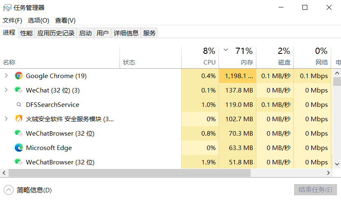The image size is (341, 201).
Task: Click the last WeChatBrowser row icon
Action: [x=18, y=162]
